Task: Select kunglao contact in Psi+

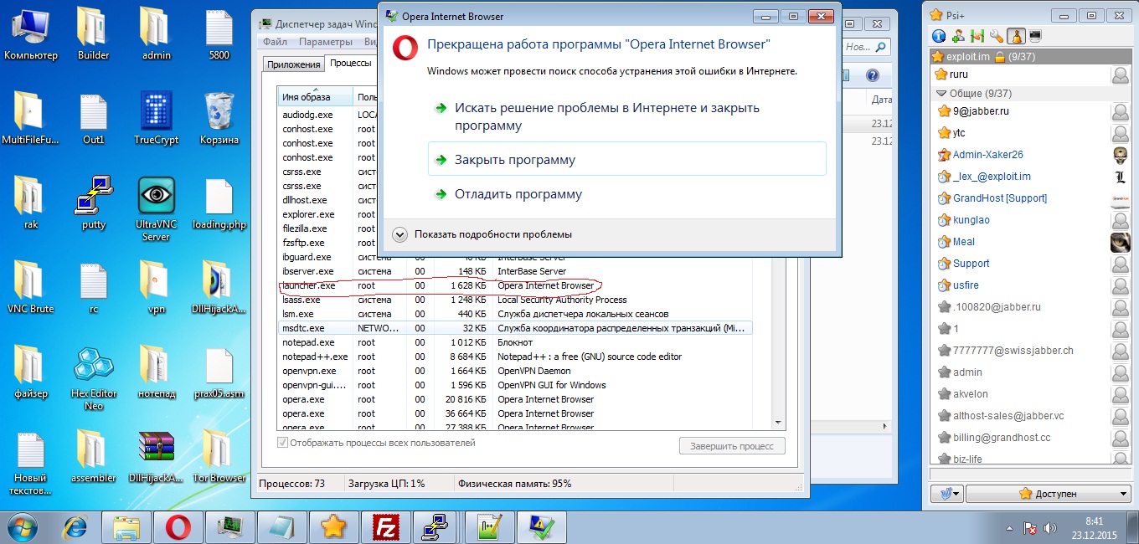Action: [x=1031, y=220]
